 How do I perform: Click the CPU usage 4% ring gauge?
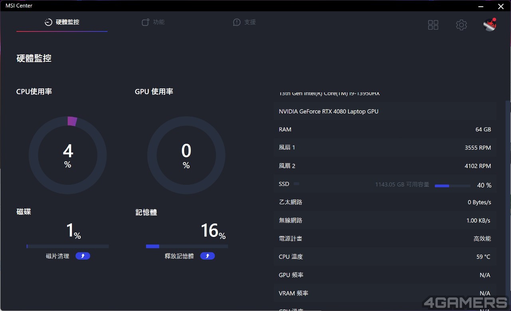[67, 155]
